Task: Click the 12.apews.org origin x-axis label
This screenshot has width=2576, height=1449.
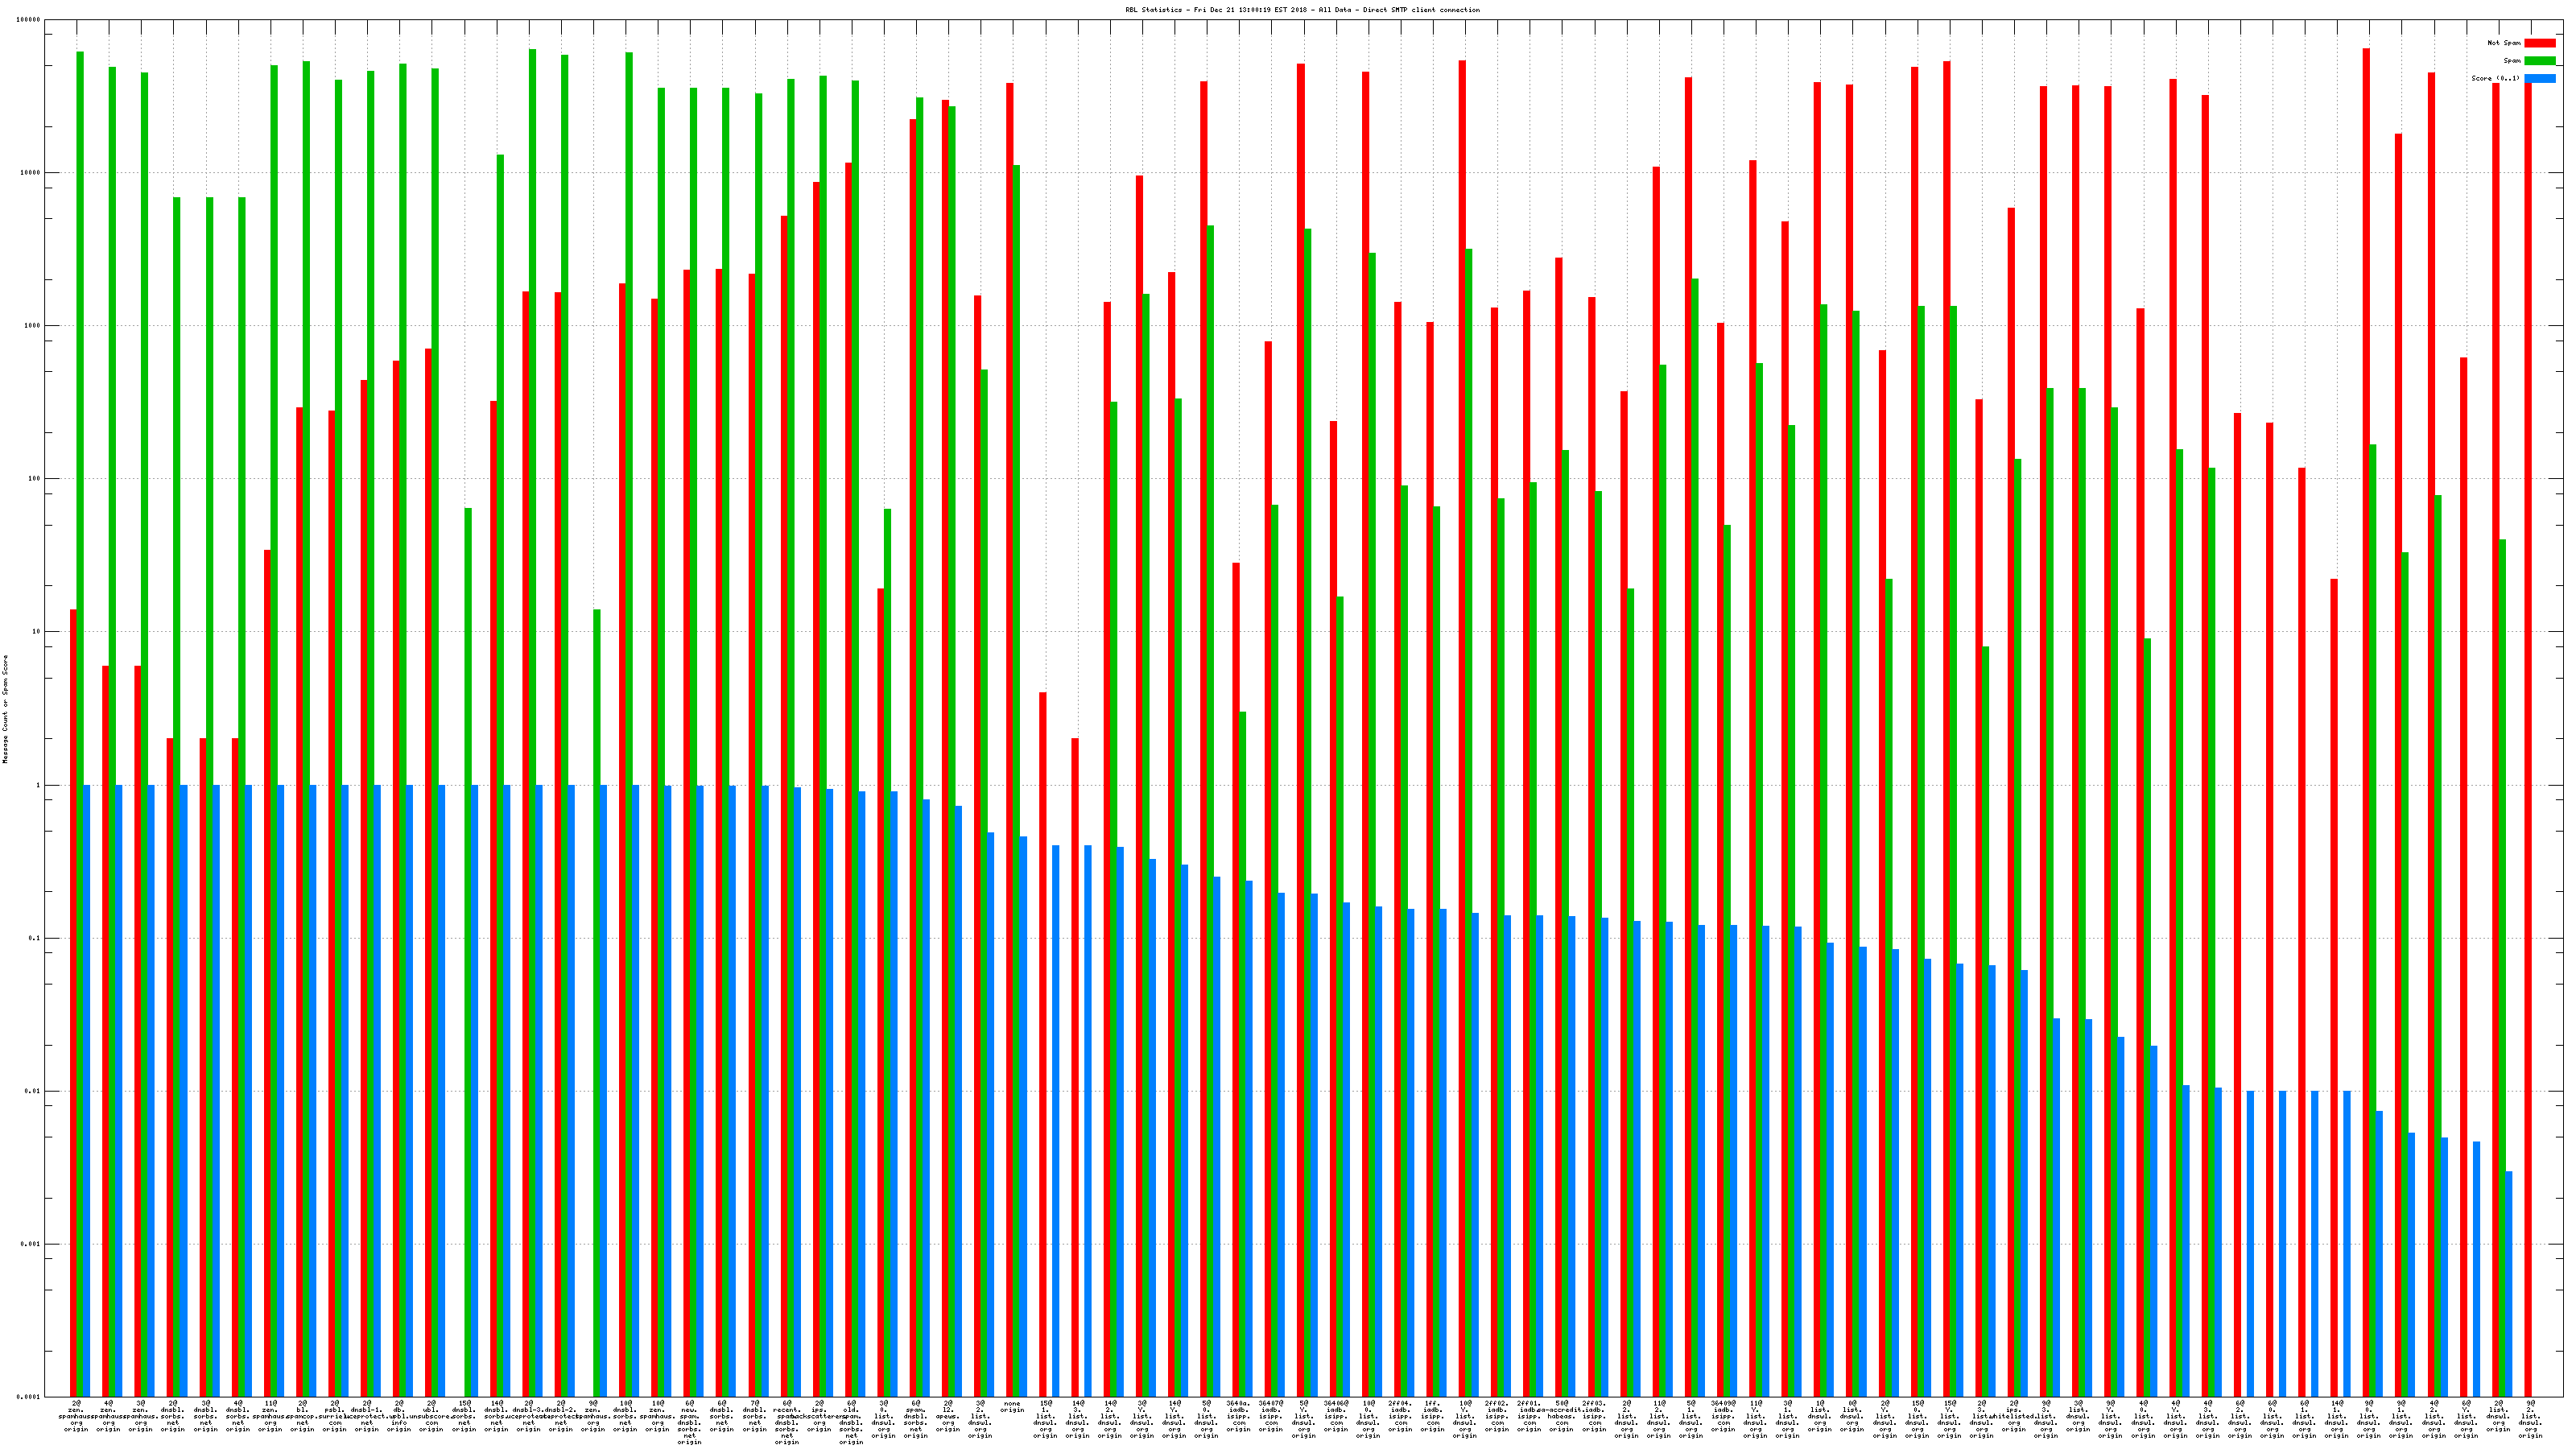Action: (x=948, y=1416)
